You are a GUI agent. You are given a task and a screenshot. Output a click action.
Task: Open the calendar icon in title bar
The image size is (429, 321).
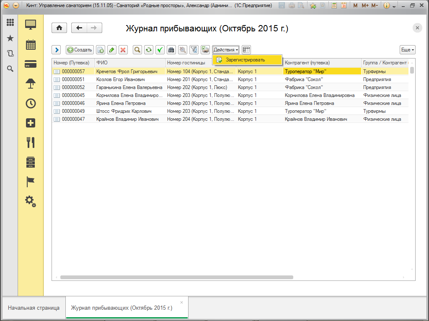[344, 6]
